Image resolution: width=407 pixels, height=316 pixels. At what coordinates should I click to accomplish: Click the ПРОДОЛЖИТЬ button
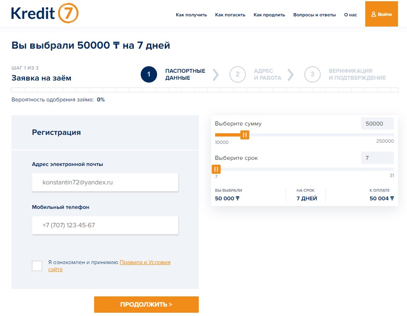146,304
